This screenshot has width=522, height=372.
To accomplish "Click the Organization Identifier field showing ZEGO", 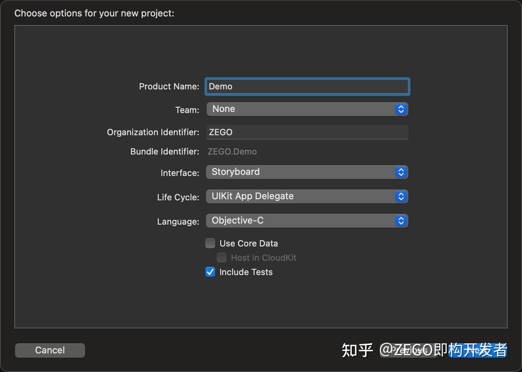I will [x=307, y=132].
